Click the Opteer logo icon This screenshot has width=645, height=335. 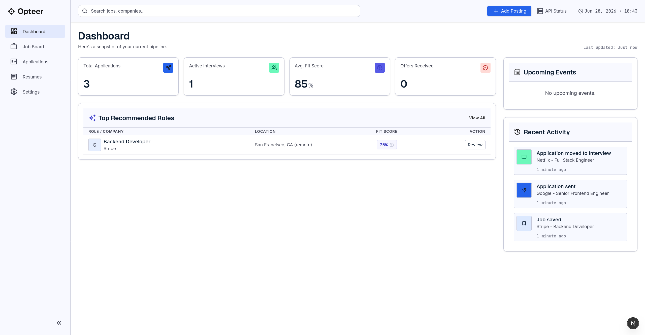click(11, 11)
